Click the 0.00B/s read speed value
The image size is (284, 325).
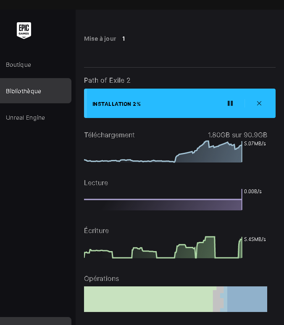[252, 191]
